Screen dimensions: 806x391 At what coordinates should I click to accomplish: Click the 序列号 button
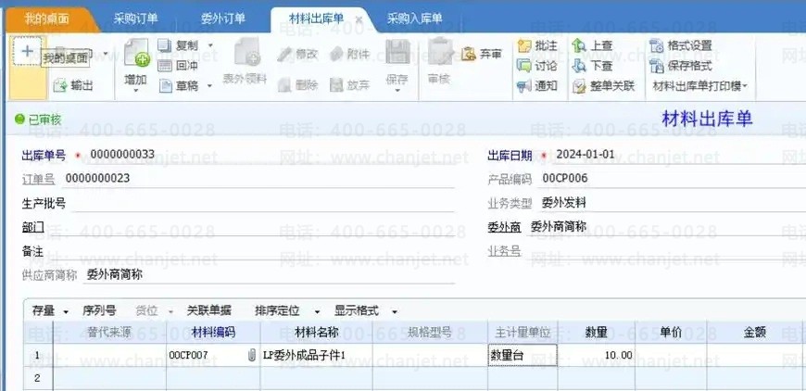pyautogui.click(x=99, y=311)
